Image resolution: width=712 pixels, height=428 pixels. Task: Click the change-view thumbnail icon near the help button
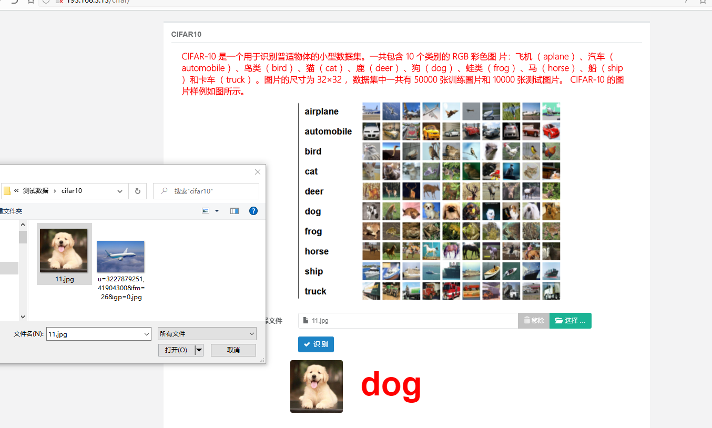(205, 210)
